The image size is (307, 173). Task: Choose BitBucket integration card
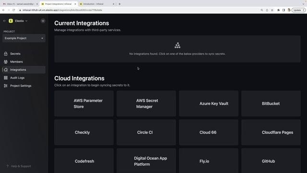[271, 103]
